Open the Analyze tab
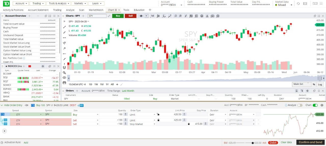Viewport: 326px width, 146px height. pyautogui.click(x=70, y=10)
